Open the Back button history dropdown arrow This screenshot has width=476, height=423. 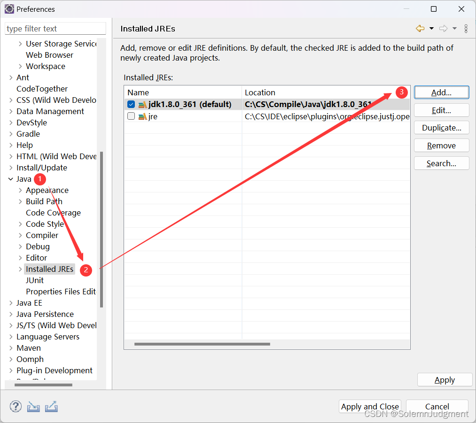pos(431,28)
